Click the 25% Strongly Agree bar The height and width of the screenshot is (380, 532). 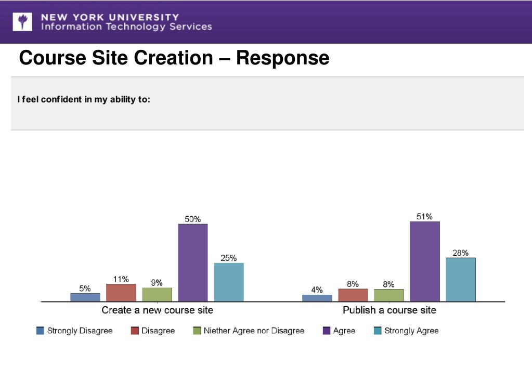point(229,282)
